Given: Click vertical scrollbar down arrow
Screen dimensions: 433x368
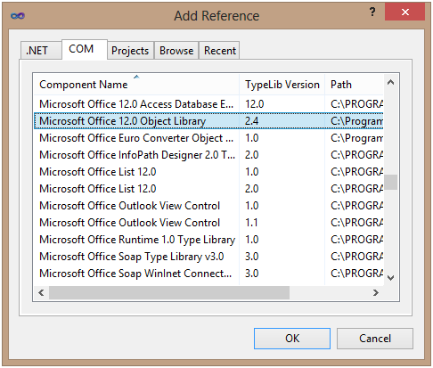Looking at the screenshot, I should pyautogui.click(x=390, y=278).
